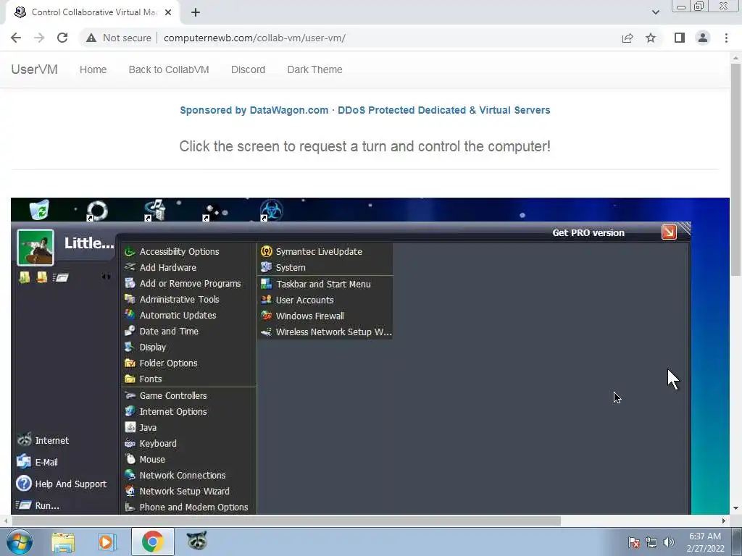Click the Network Setup Wizard icon
The width and height of the screenshot is (742, 556).
pyautogui.click(x=130, y=492)
